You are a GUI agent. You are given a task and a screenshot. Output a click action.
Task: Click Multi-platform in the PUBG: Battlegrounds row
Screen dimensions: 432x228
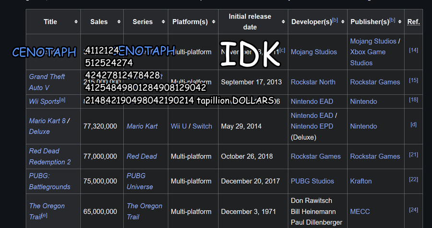coord(191,181)
